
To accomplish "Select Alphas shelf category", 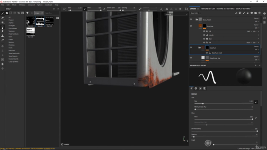I will pos(11,23).
